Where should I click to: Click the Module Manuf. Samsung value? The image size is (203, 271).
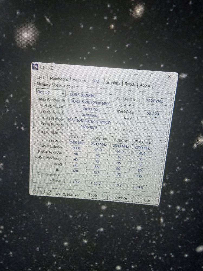[90, 109]
